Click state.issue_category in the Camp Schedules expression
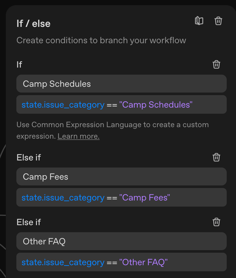 tap(63, 105)
